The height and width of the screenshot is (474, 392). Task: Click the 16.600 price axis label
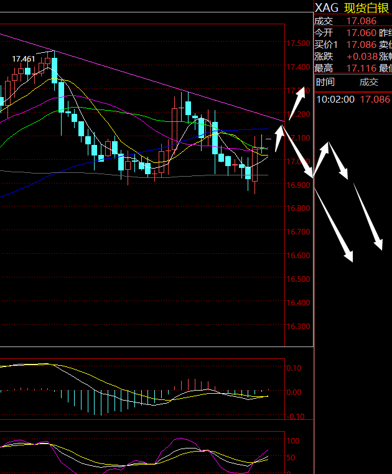point(298,256)
